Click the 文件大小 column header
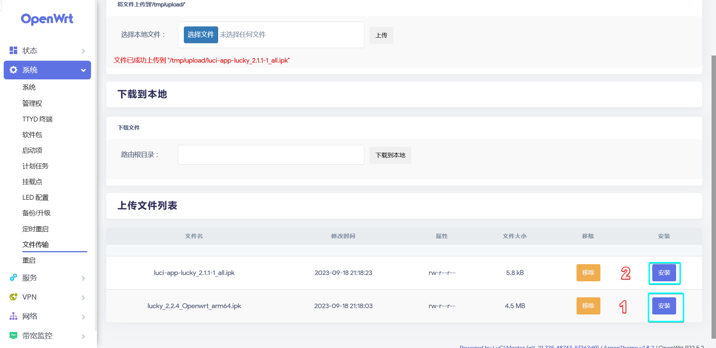 (515, 236)
